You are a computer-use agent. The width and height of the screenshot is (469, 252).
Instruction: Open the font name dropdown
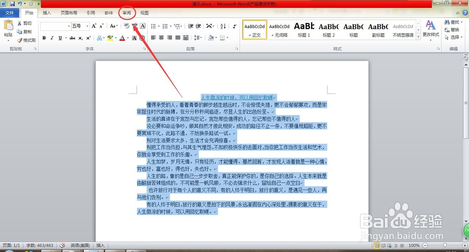coord(69,26)
